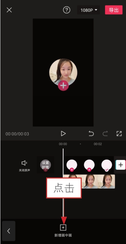Screen dimensions: 126x244
Task: Close the editor with the X icon
Action: click(9, 10)
